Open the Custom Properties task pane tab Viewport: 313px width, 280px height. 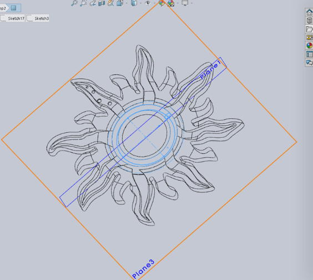[x=309, y=54]
